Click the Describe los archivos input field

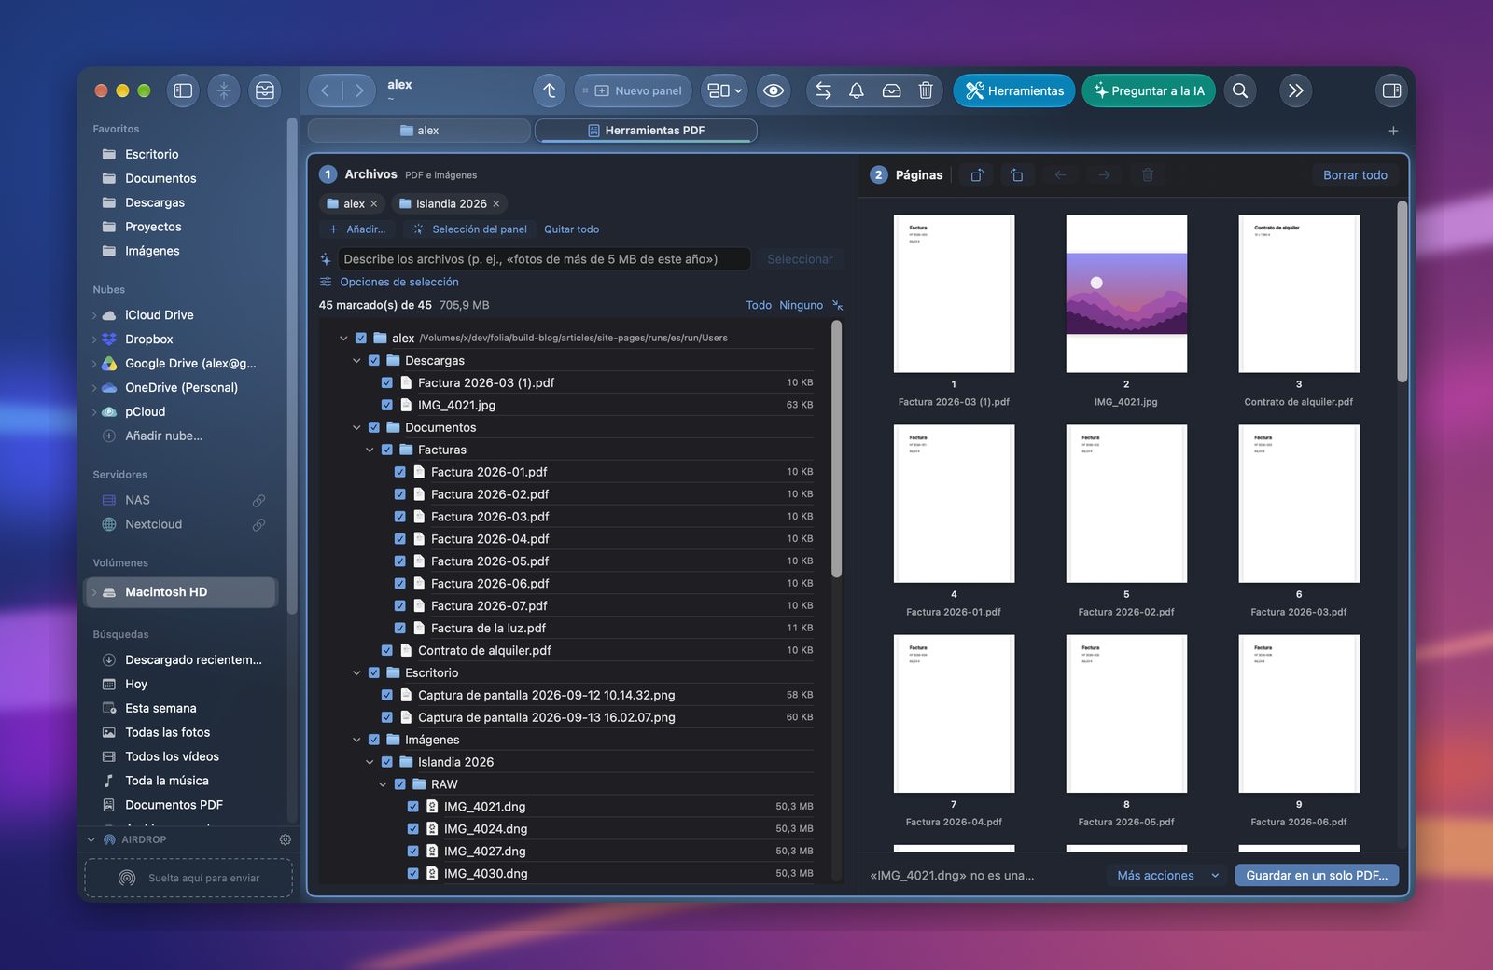coord(542,259)
